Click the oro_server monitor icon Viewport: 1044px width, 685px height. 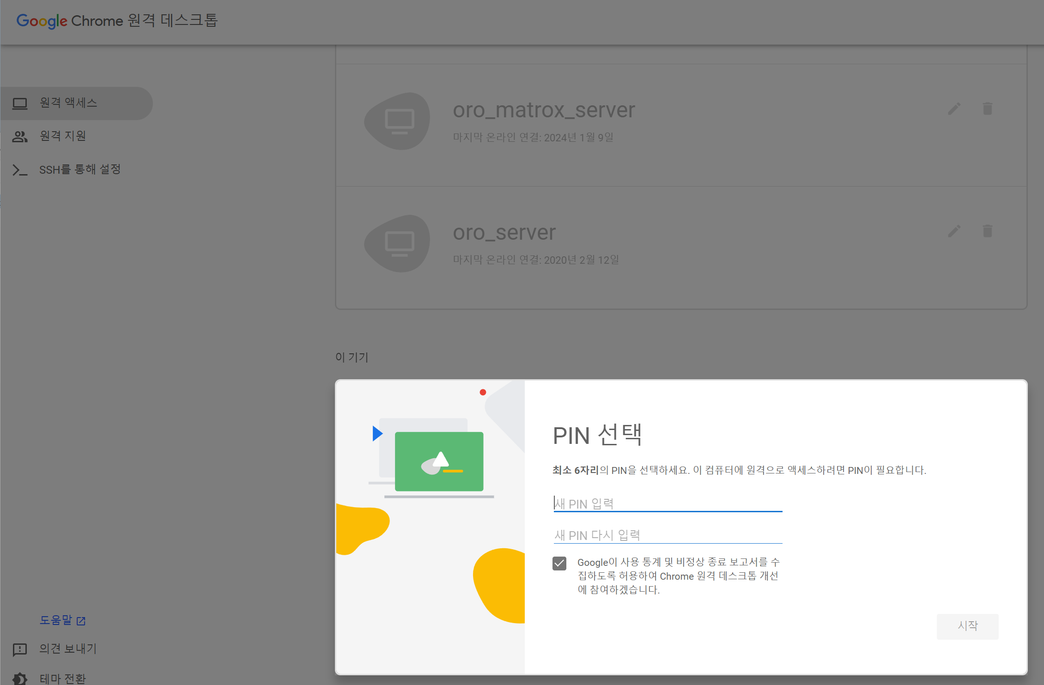tap(397, 244)
